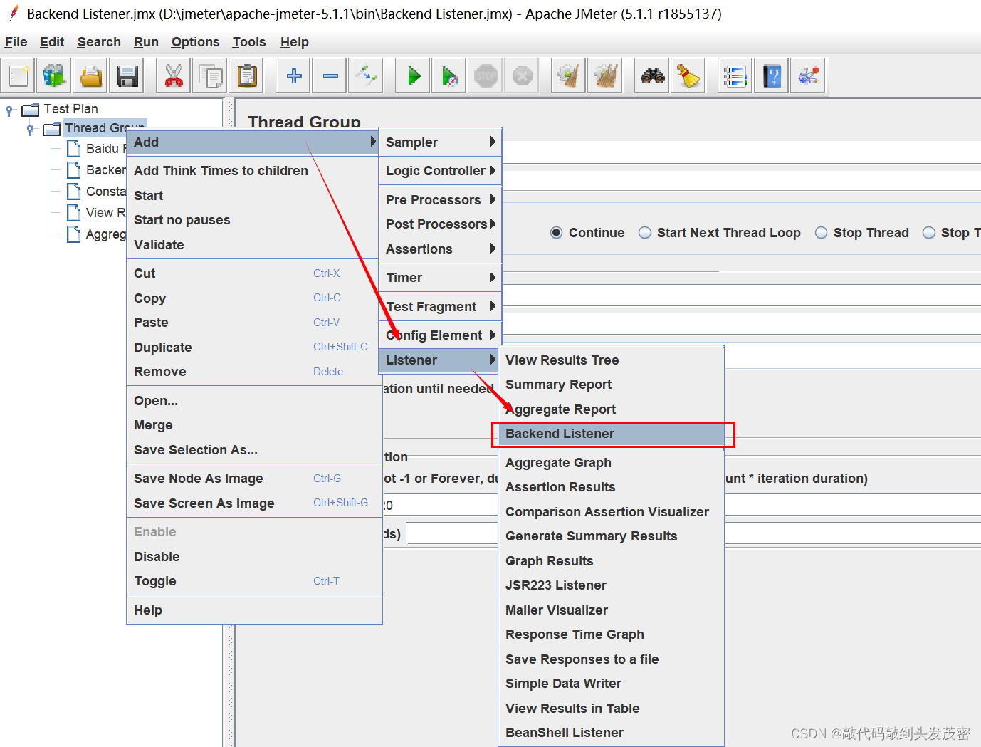This screenshot has width=981, height=747.
Task: Click the grayed Shutdown toolbar icon
Action: pos(523,75)
